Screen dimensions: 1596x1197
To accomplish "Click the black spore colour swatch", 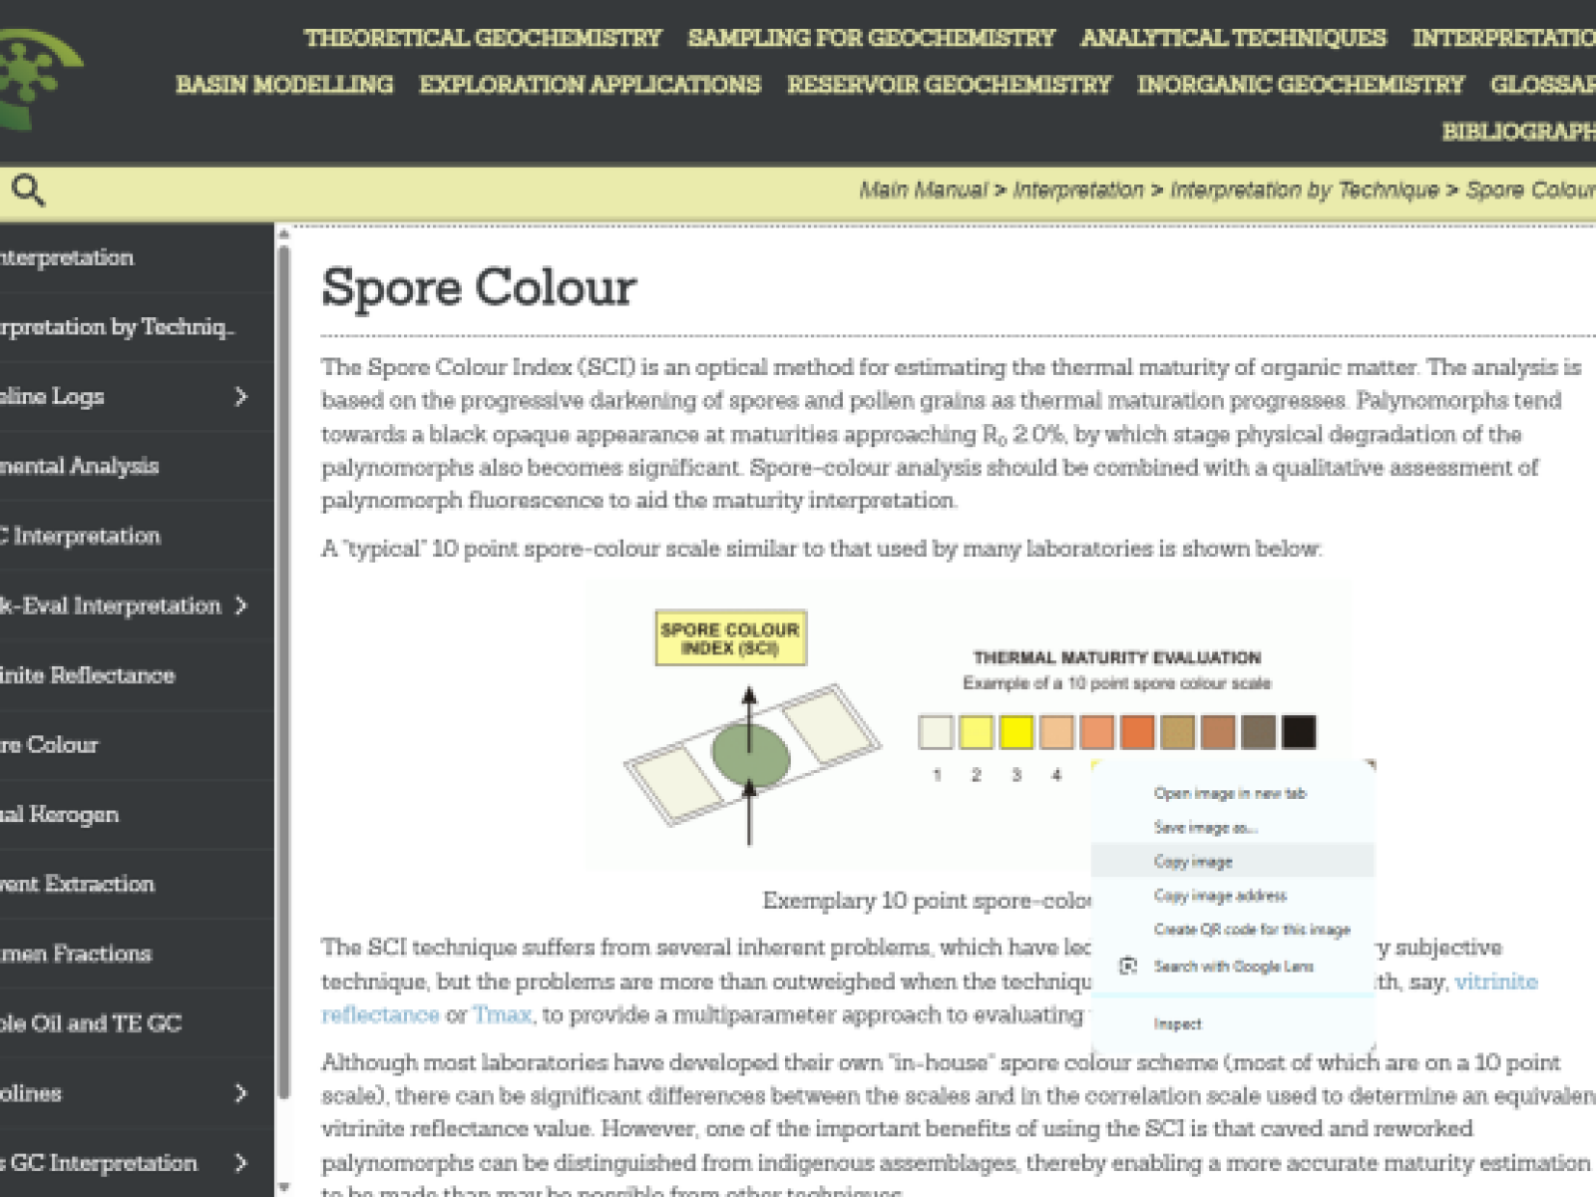I will click(x=1298, y=732).
